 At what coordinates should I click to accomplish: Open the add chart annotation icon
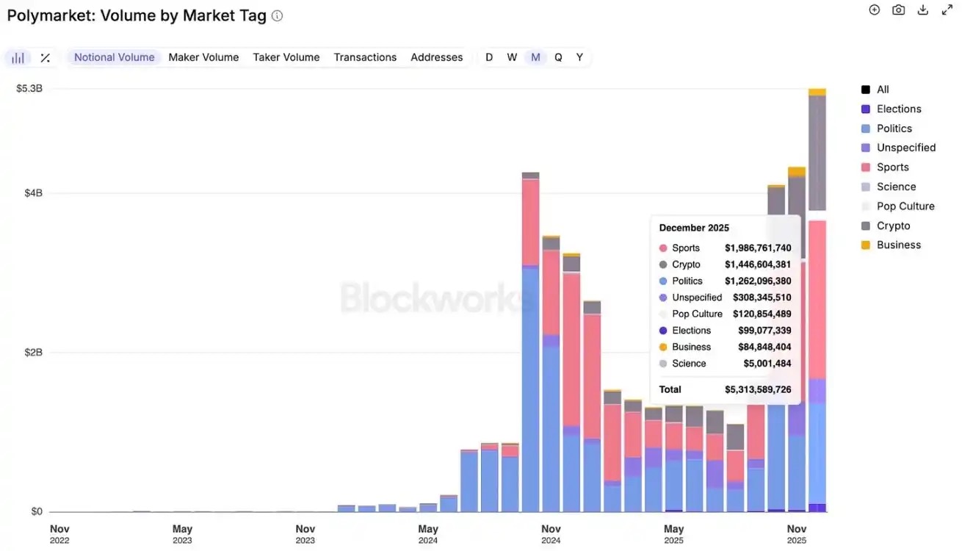pyautogui.click(x=873, y=10)
